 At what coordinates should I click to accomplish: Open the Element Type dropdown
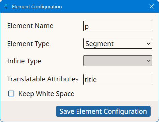pos(118,43)
